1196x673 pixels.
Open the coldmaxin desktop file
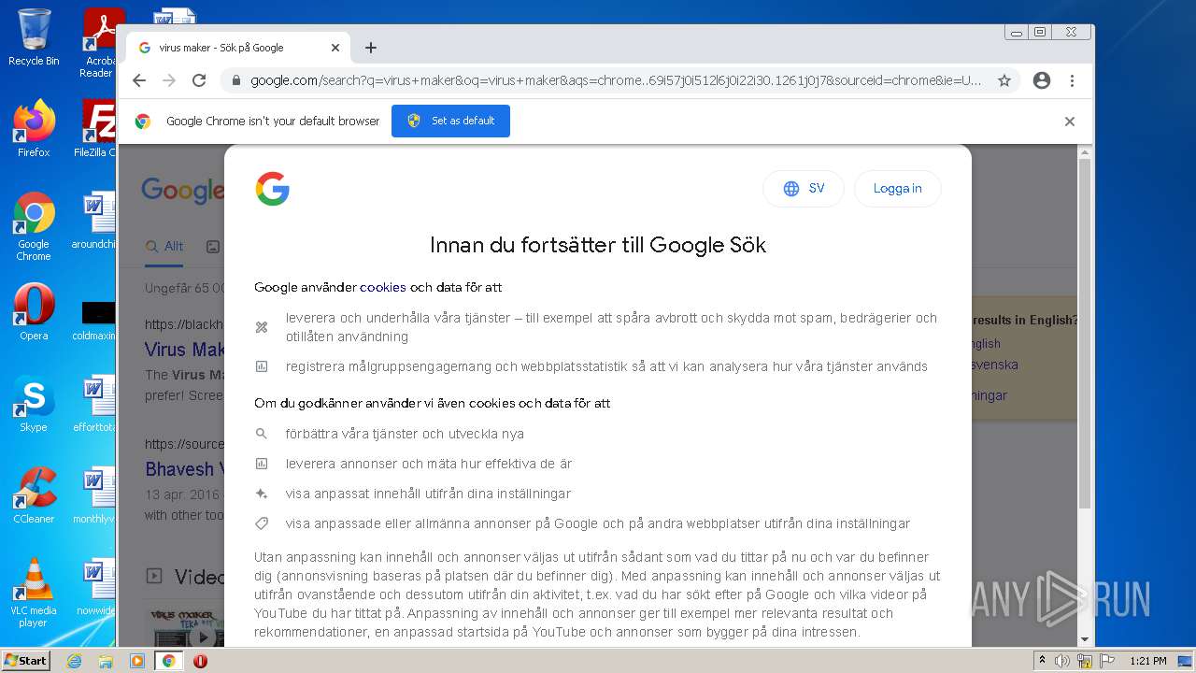tap(95, 321)
